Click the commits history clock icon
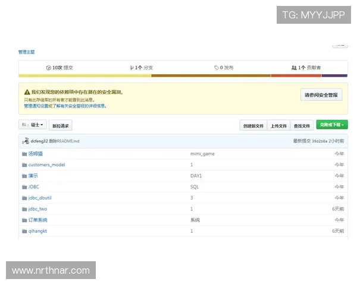Image resolution: width=357 pixels, height=285 pixels. [x=49, y=68]
